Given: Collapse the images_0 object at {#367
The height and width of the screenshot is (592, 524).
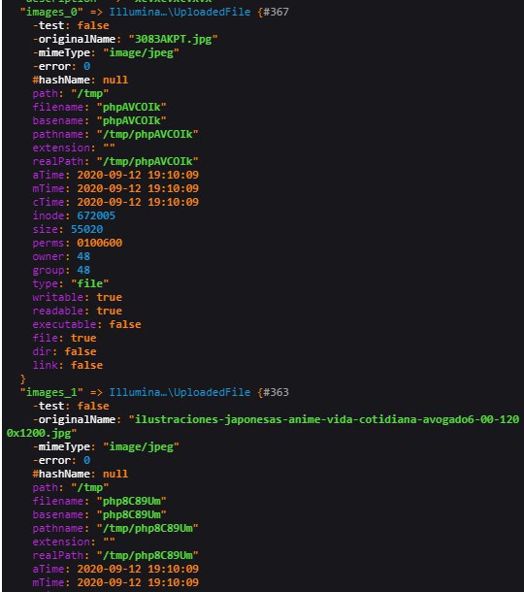Looking at the screenshot, I should (x=276, y=12).
